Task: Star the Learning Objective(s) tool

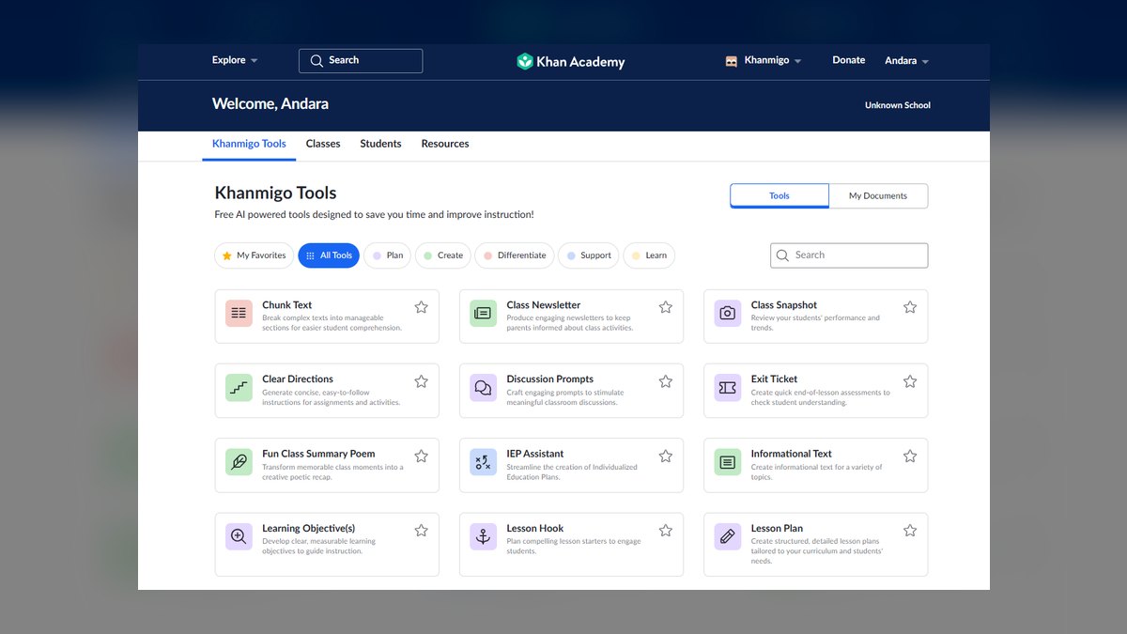Action: 421,531
